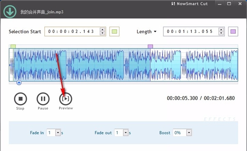247x151 pixels.
Task: Increase Length time with up arrow
Action: point(221,30)
